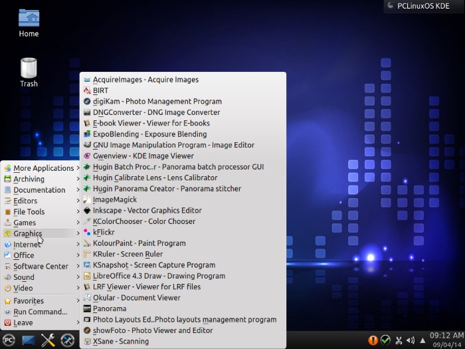Viewport: 465px width, 349px height.
Task: Open the Sound submenu
Action: tap(41, 277)
